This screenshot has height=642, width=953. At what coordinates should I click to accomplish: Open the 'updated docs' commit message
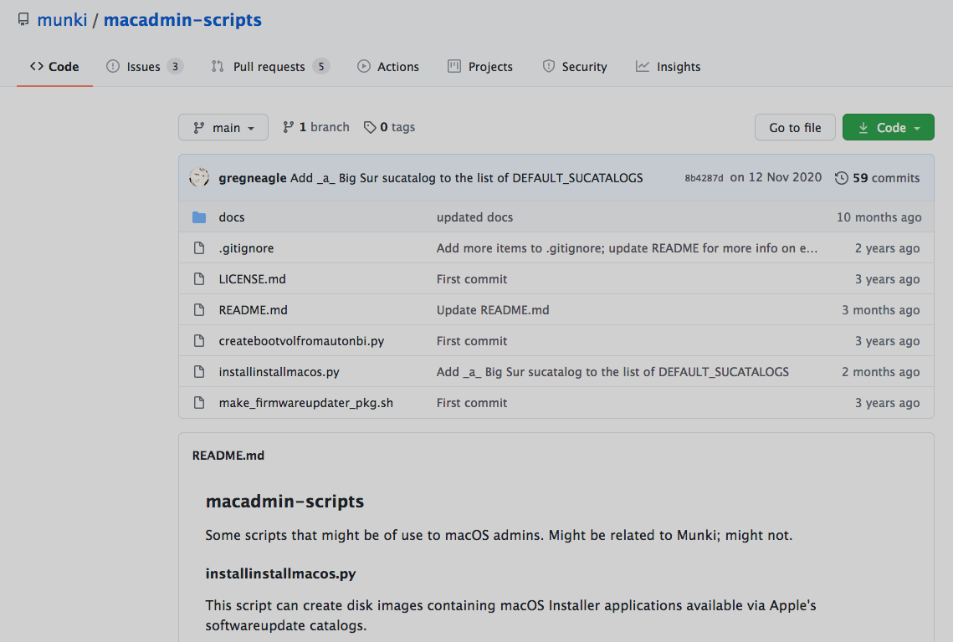[474, 217]
